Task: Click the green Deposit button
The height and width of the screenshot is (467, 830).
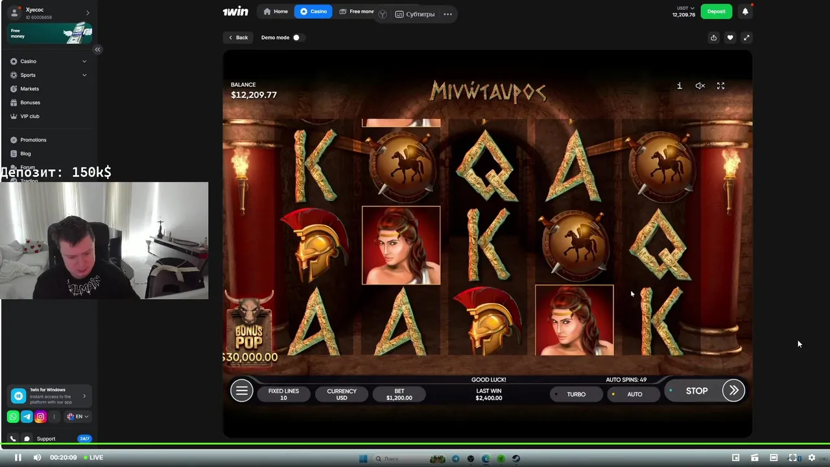Action: [x=716, y=11]
